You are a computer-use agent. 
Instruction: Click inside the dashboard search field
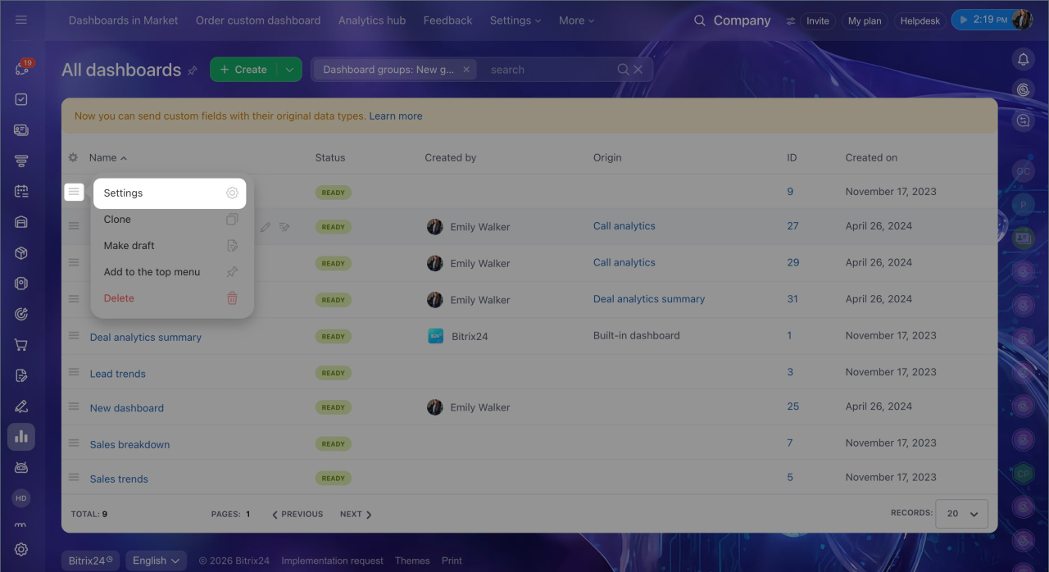549,70
